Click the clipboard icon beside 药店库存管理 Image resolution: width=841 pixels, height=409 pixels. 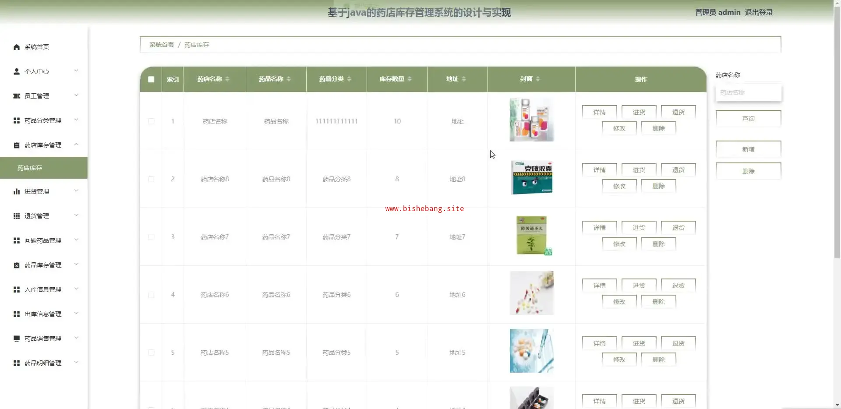tap(17, 145)
